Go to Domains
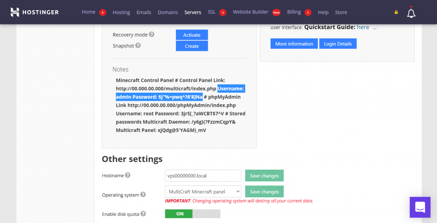 [168, 12]
